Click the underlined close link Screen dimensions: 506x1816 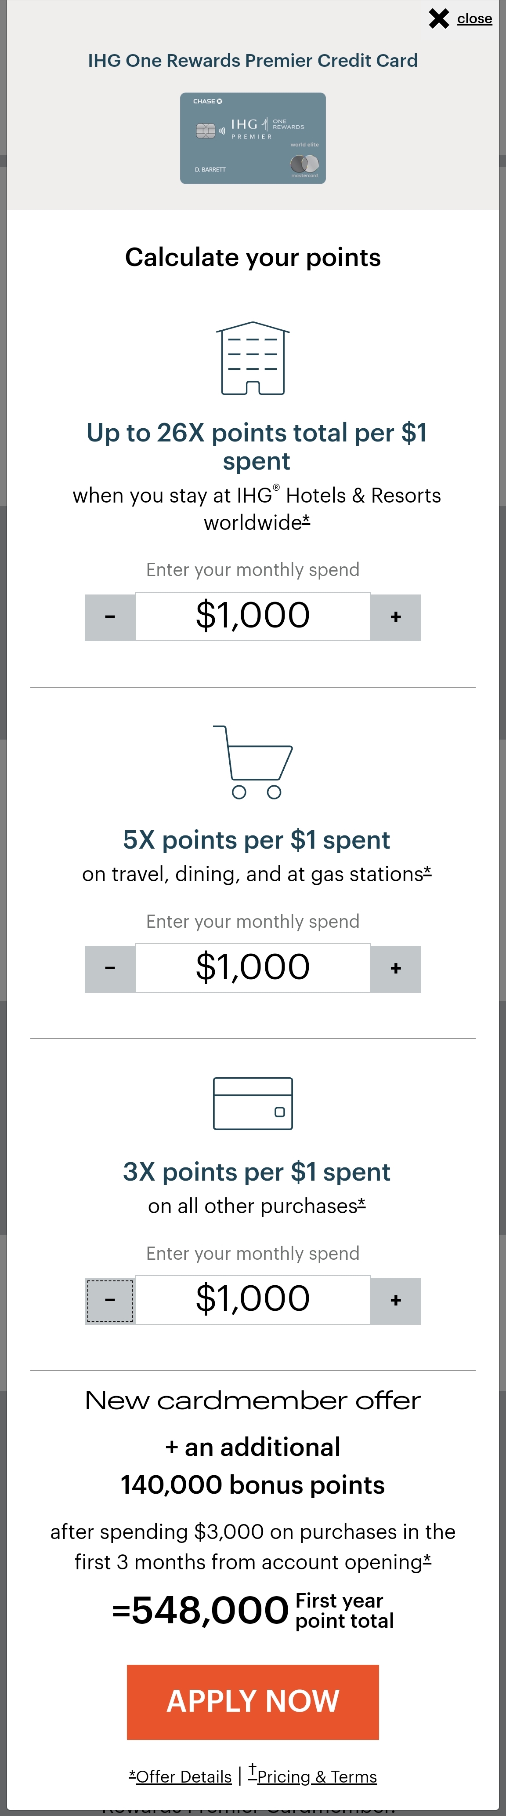(x=474, y=19)
